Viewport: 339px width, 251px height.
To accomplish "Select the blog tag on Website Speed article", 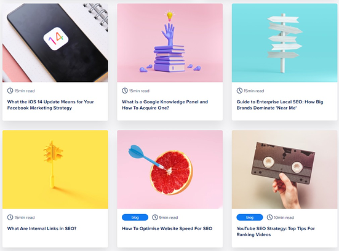I will tap(135, 217).
